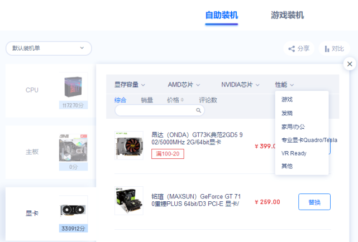
Task: Click the search magnifier icon
Action: point(198,110)
